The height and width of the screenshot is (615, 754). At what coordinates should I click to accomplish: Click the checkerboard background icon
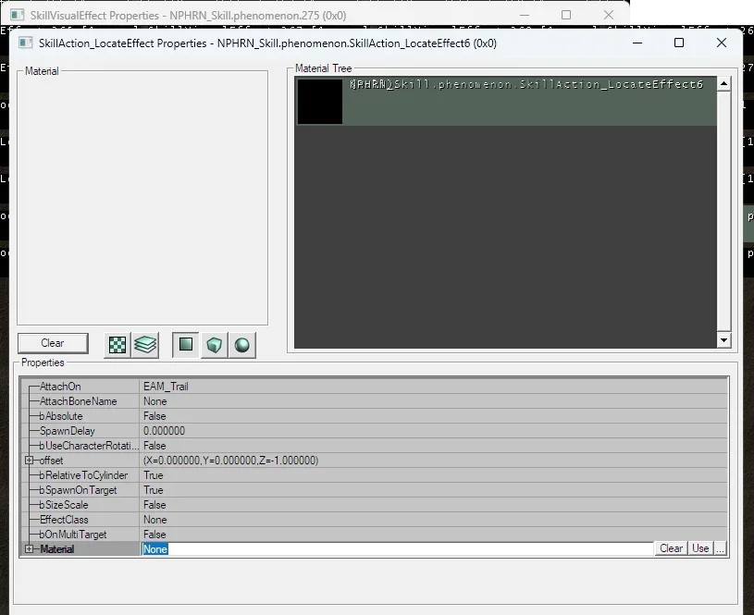117,345
